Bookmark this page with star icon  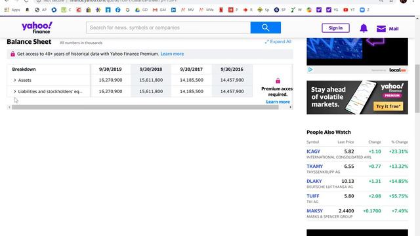point(391,1)
